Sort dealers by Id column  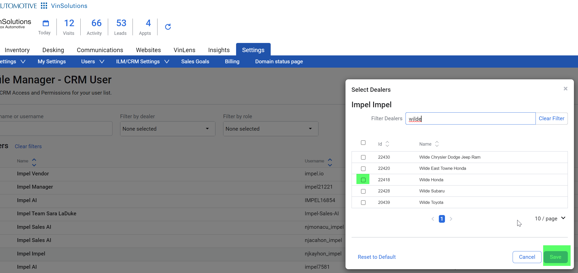pyautogui.click(x=387, y=144)
